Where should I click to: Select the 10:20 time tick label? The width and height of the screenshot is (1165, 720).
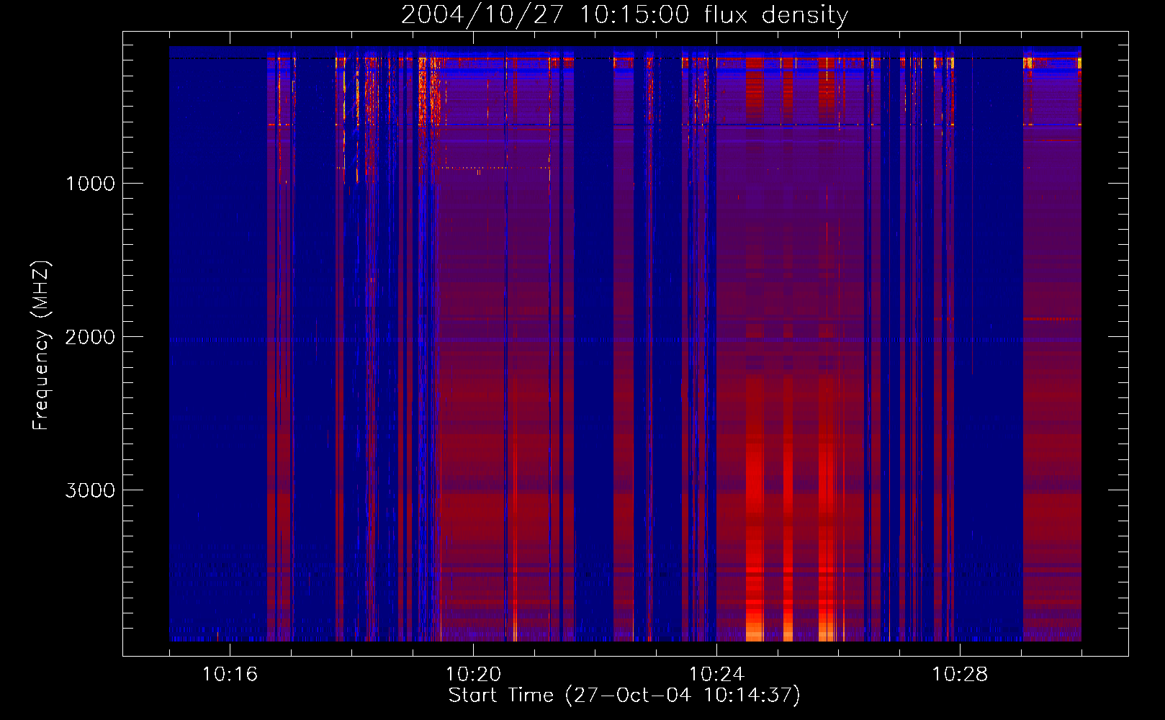pyautogui.click(x=473, y=675)
